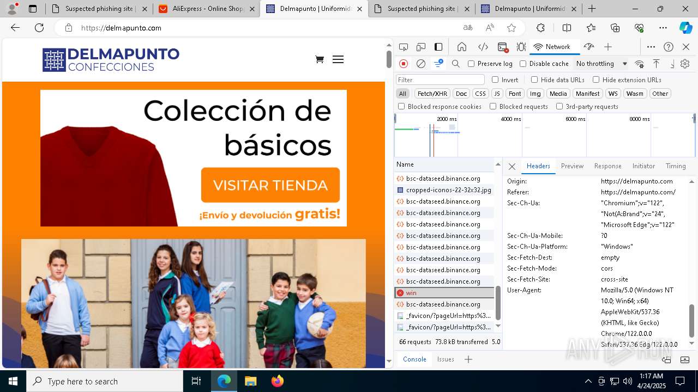Click the Import HAR upload arrow icon
Screen dimensions: 698x392
(657, 64)
